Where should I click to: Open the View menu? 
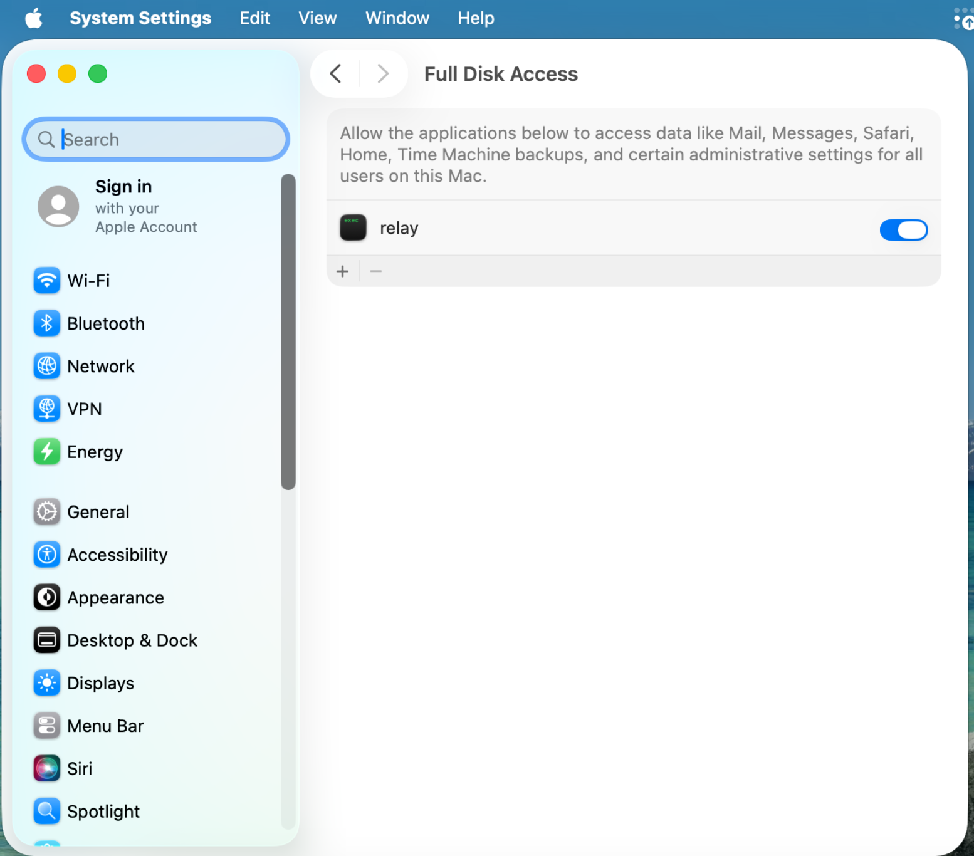[317, 18]
